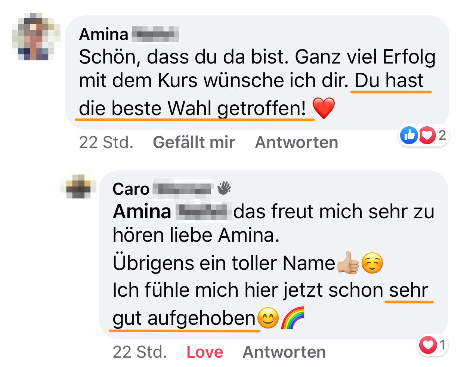Click the rainbow emoji in Caro's reply
This screenshot has height=367, width=464.
(x=293, y=318)
